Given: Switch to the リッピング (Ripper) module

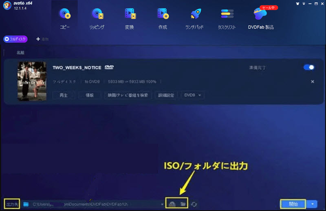Looking at the screenshot, I should point(97,18).
